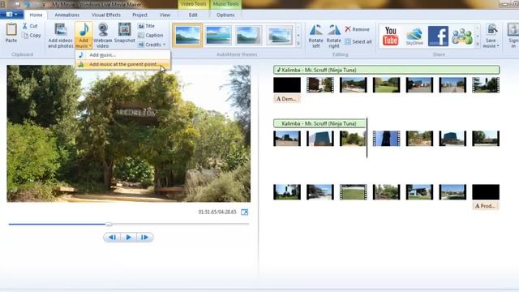
Task: Click the Paste clipboard icon
Action: (x=11, y=29)
